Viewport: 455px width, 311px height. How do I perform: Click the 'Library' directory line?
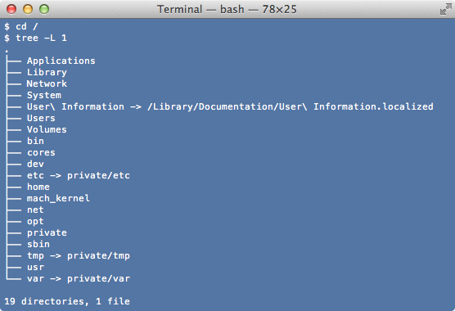pos(47,72)
